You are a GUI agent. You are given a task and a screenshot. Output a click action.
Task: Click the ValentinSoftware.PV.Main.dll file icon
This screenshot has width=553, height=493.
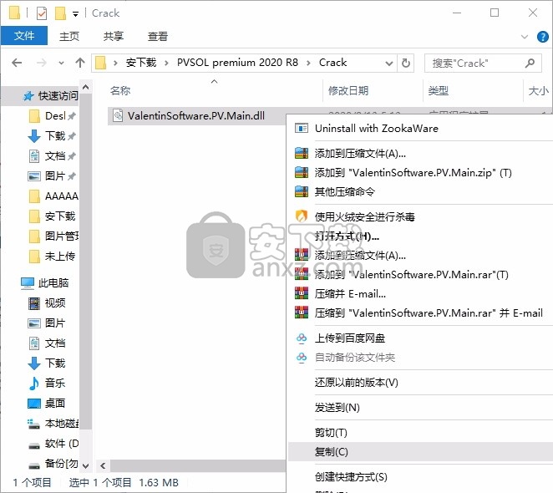(x=118, y=116)
